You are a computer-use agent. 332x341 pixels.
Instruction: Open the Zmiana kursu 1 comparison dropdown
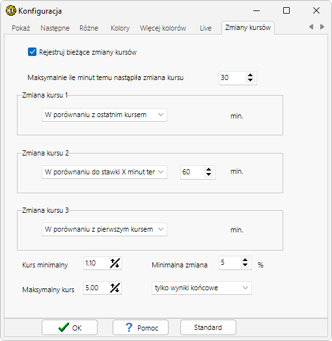coord(104,115)
